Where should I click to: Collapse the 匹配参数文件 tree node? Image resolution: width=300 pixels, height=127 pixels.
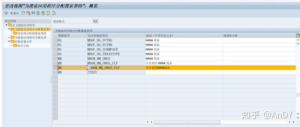[x=9, y=41]
